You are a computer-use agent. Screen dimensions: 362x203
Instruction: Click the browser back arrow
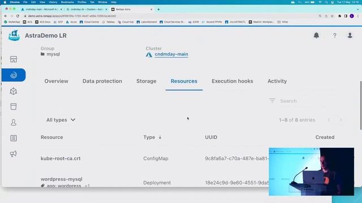click(x=6, y=16)
